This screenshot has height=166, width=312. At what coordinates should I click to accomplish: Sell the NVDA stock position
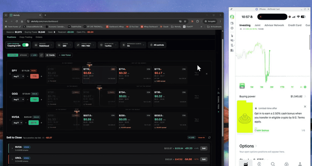coord(204,148)
